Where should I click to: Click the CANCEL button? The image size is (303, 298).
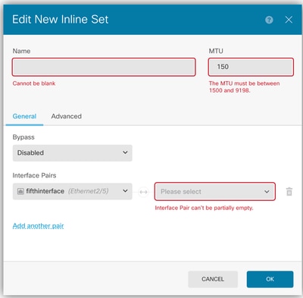coord(213,279)
